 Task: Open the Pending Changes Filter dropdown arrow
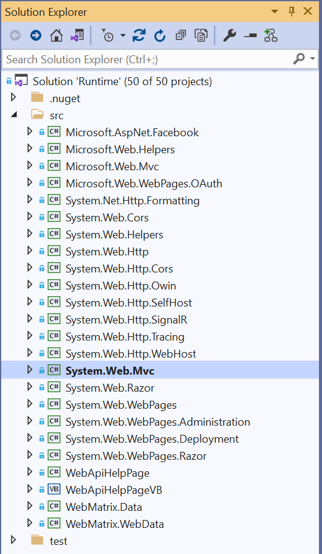123,35
